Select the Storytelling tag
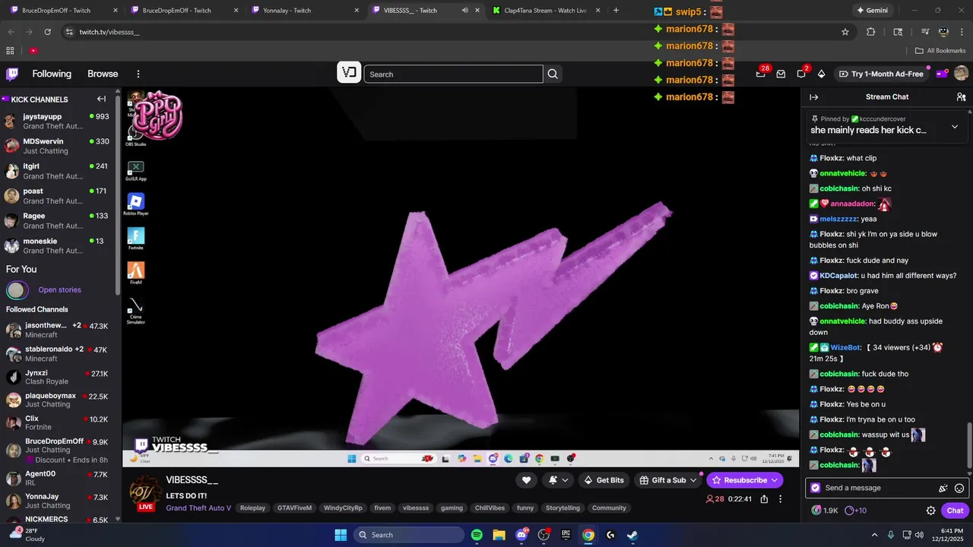This screenshot has width=973, height=547. [x=563, y=508]
